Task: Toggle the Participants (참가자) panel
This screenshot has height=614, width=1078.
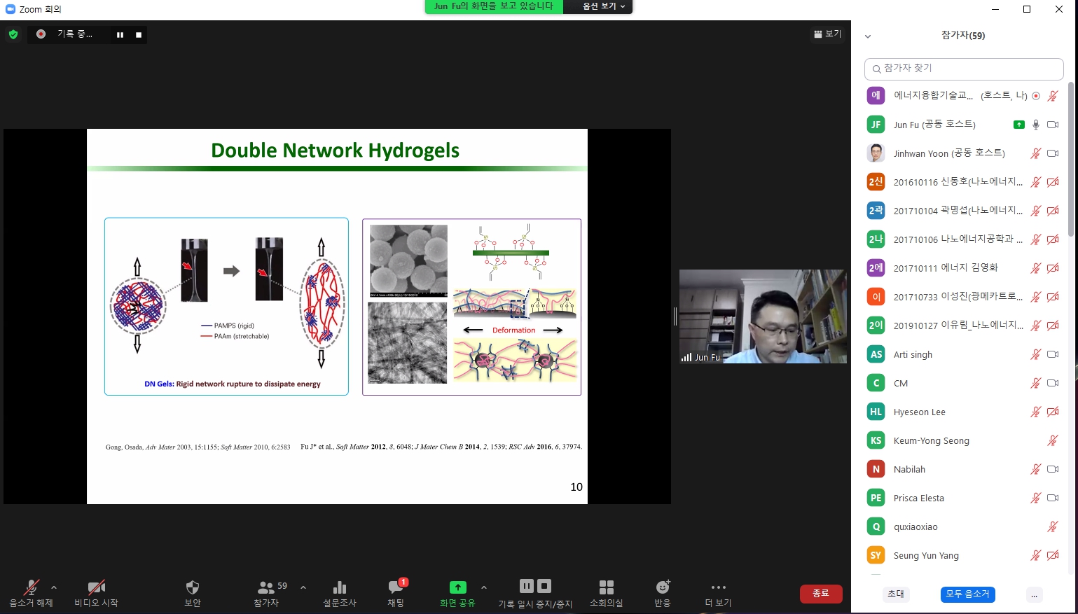Action: point(267,588)
